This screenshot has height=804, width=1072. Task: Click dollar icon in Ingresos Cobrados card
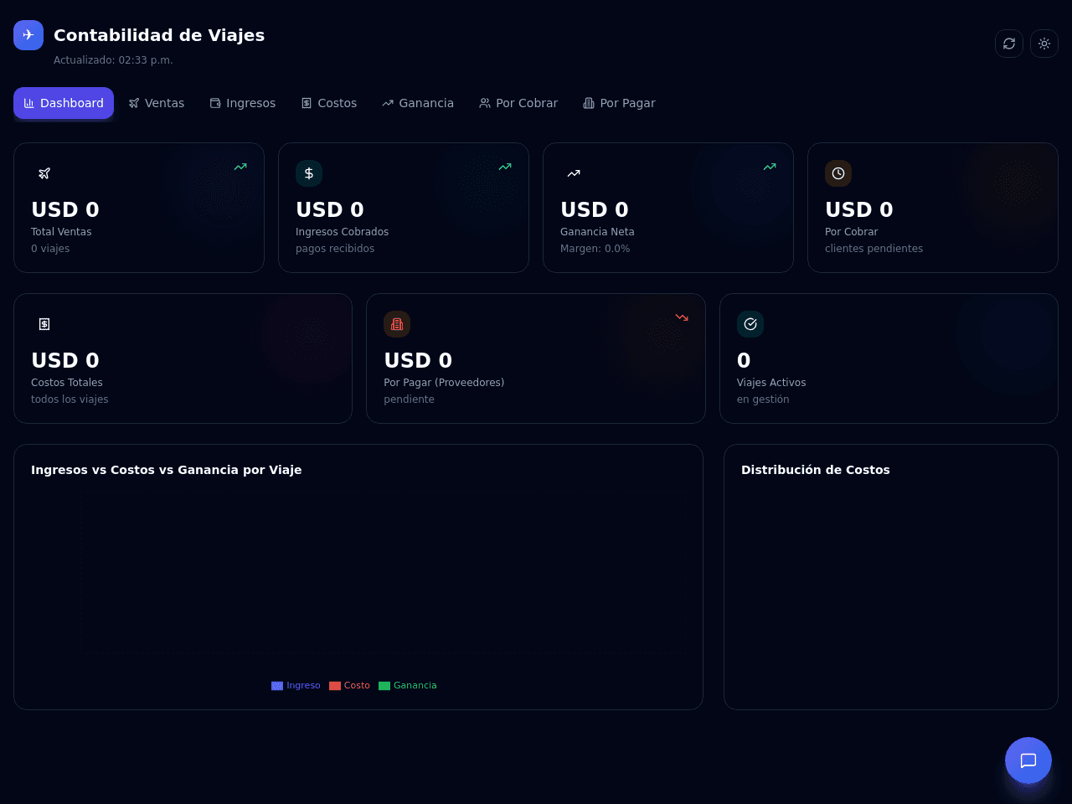[x=309, y=173]
